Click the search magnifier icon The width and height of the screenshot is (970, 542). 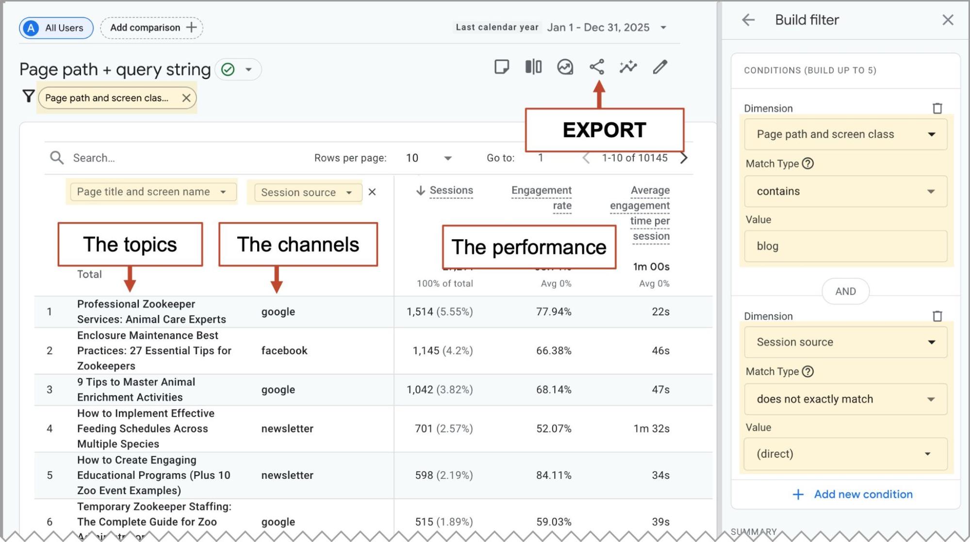57,158
